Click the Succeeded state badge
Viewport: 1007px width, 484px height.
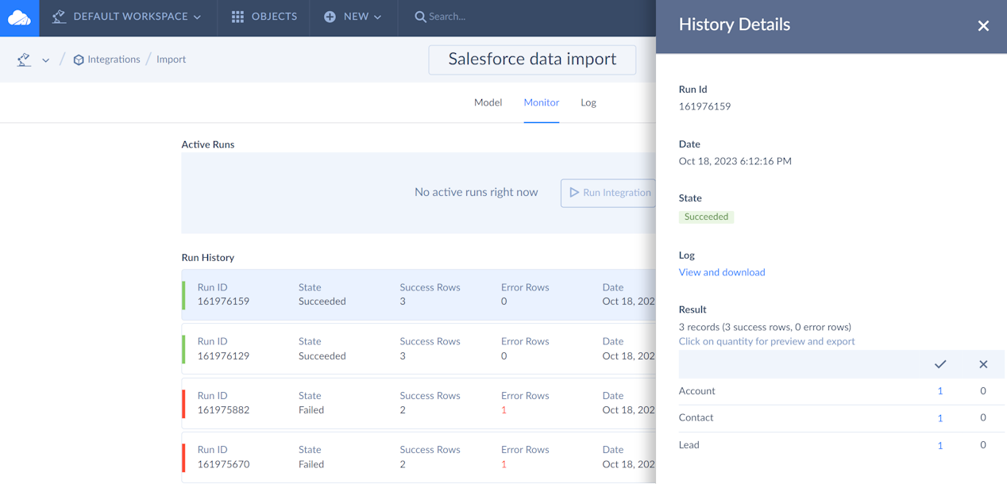[706, 217]
